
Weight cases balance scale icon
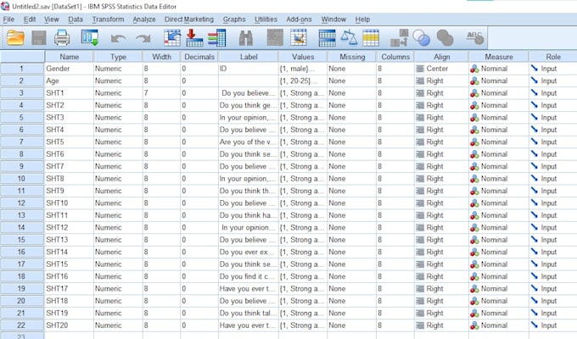coord(349,38)
